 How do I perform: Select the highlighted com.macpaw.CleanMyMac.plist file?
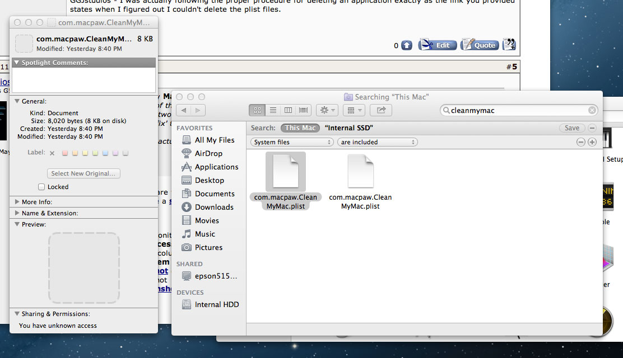pos(286,181)
